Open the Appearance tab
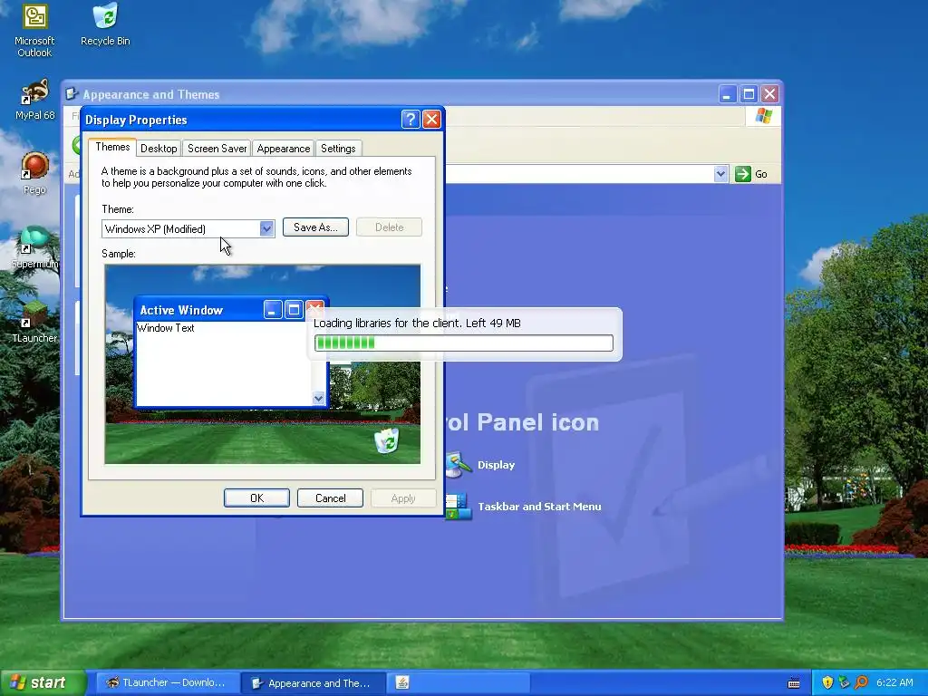The image size is (928, 696). pyautogui.click(x=283, y=149)
